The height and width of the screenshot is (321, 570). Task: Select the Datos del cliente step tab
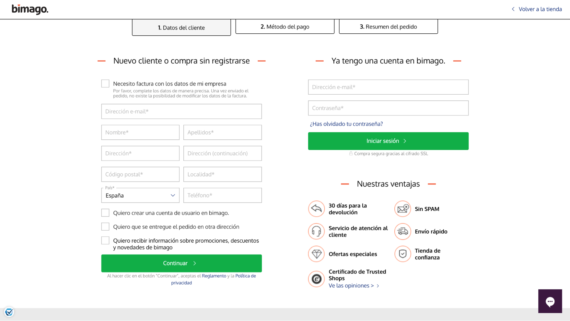pyautogui.click(x=181, y=27)
